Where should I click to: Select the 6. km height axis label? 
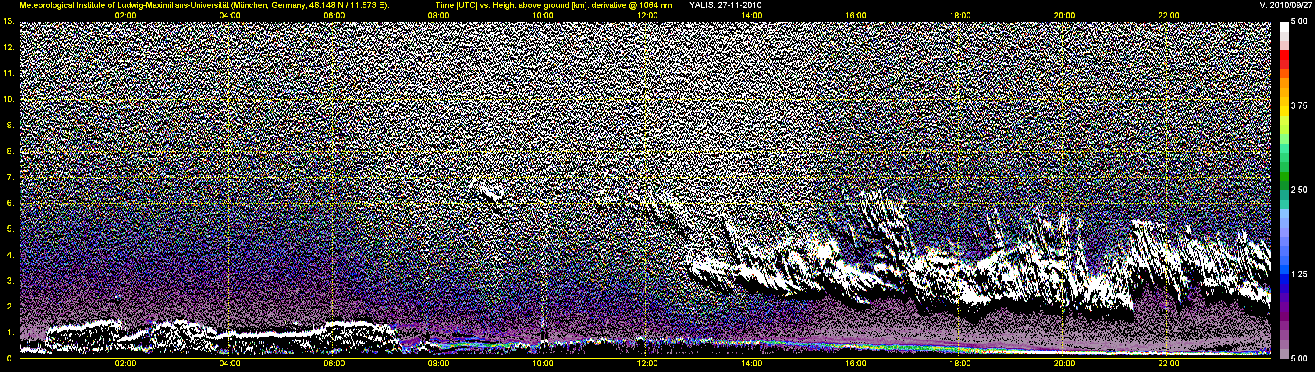[11, 203]
